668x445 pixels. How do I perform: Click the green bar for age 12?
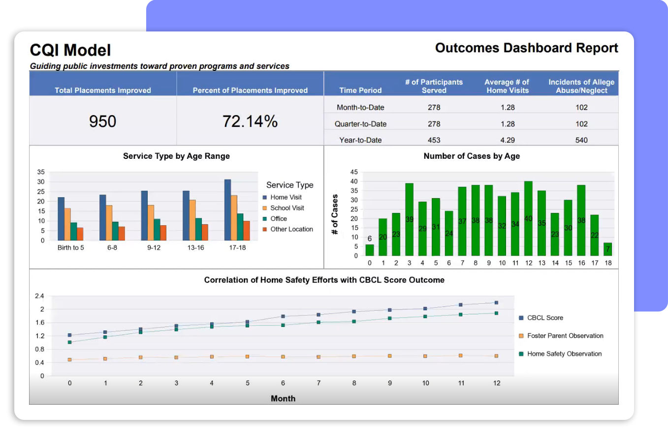[528, 219]
